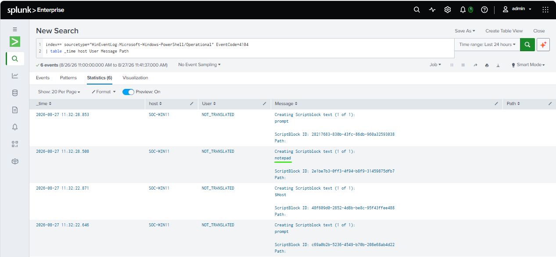Open the activity pulse icon in top bar
This screenshot has height=257, width=556.
pos(432,10)
